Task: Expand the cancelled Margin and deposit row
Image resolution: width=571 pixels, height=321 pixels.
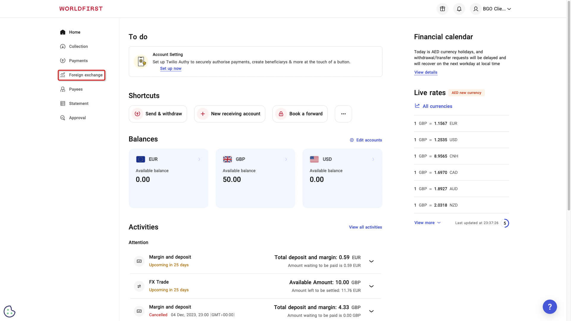Action: click(x=371, y=311)
